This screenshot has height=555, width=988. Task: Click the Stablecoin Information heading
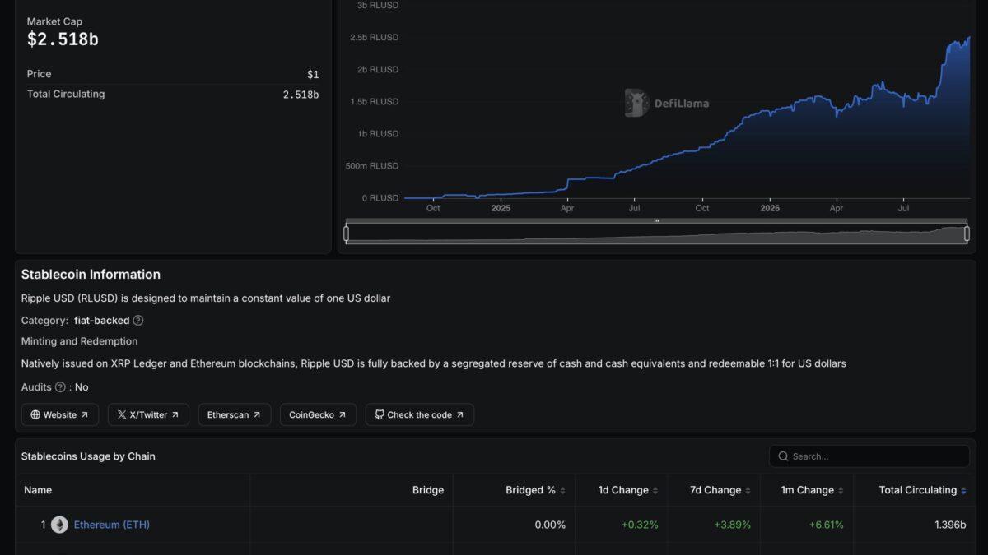[91, 275]
